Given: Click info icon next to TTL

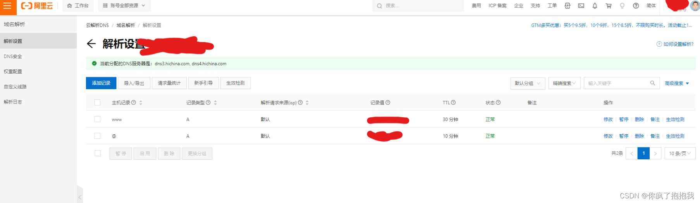Looking at the screenshot, I should point(453,103).
